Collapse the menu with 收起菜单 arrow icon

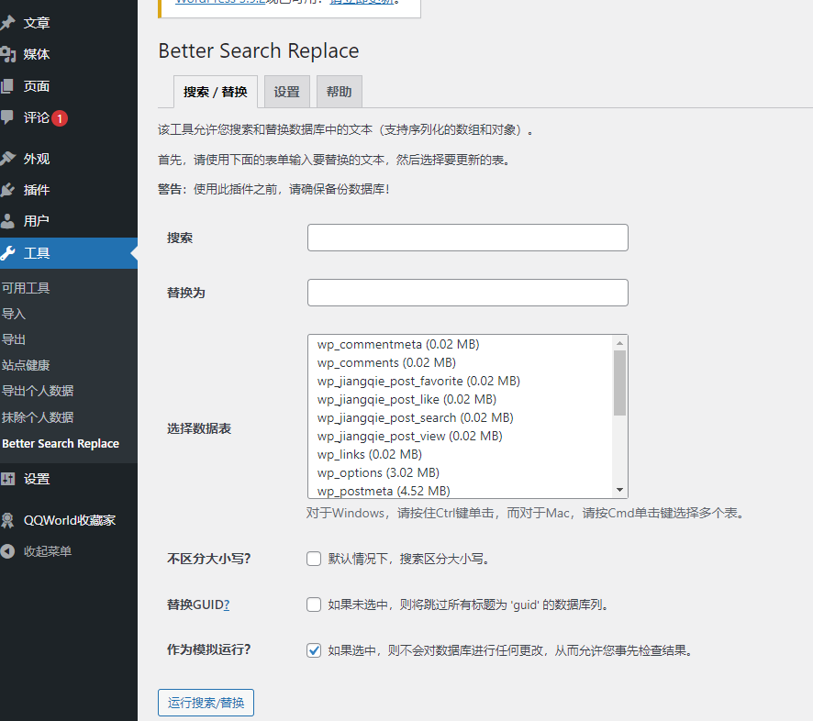point(8,551)
